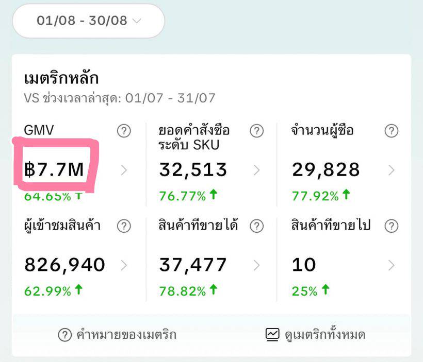Select the ฿7.7M GMV value
This screenshot has height=362, width=423.
point(54,169)
